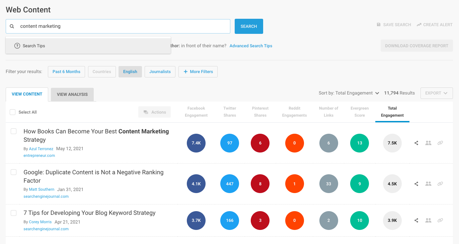The image size is (459, 244).
Task: Click backlinks icon for Duplicate Content article
Action: (x=440, y=184)
